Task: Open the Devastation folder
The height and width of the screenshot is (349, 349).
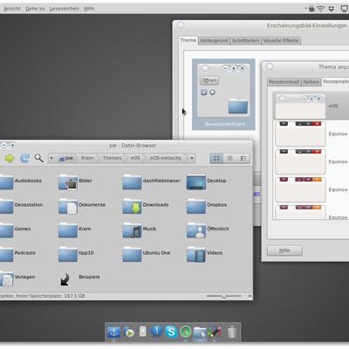Action: tap(6, 207)
